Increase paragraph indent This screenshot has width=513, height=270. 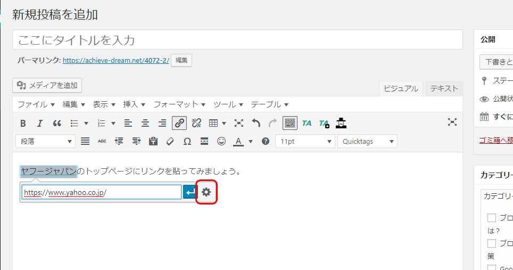point(136,141)
